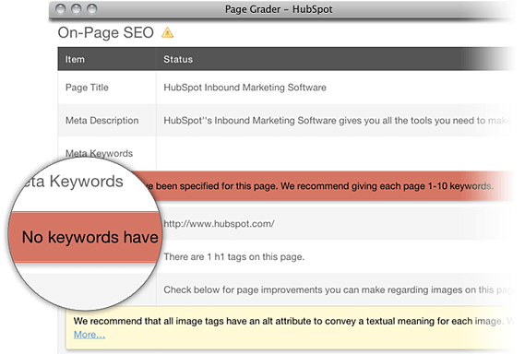Click the gray window zoom button
Screen dimensions: 525x354
pyautogui.click(x=91, y=9)
